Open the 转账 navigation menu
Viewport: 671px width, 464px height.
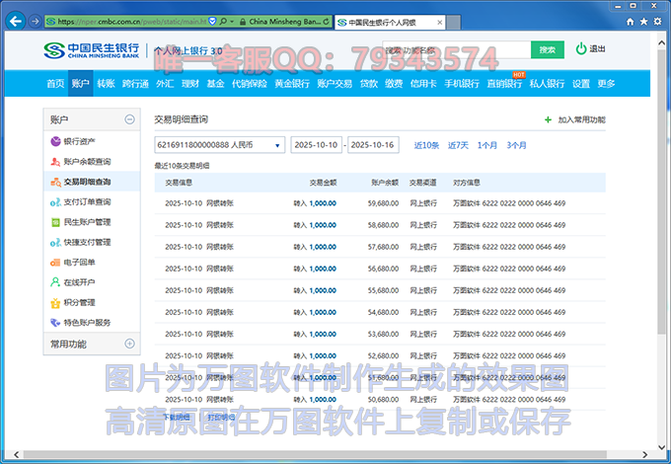tap(106, 84)
